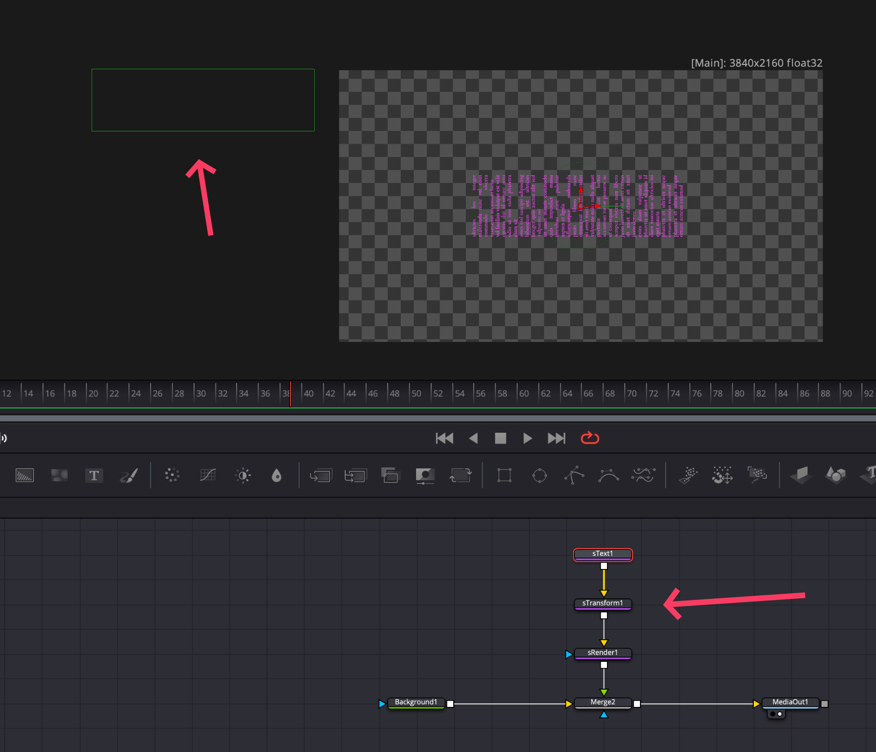Go to the first frame
This screenshot has width=876, height=752.
[x=444, y=438]
